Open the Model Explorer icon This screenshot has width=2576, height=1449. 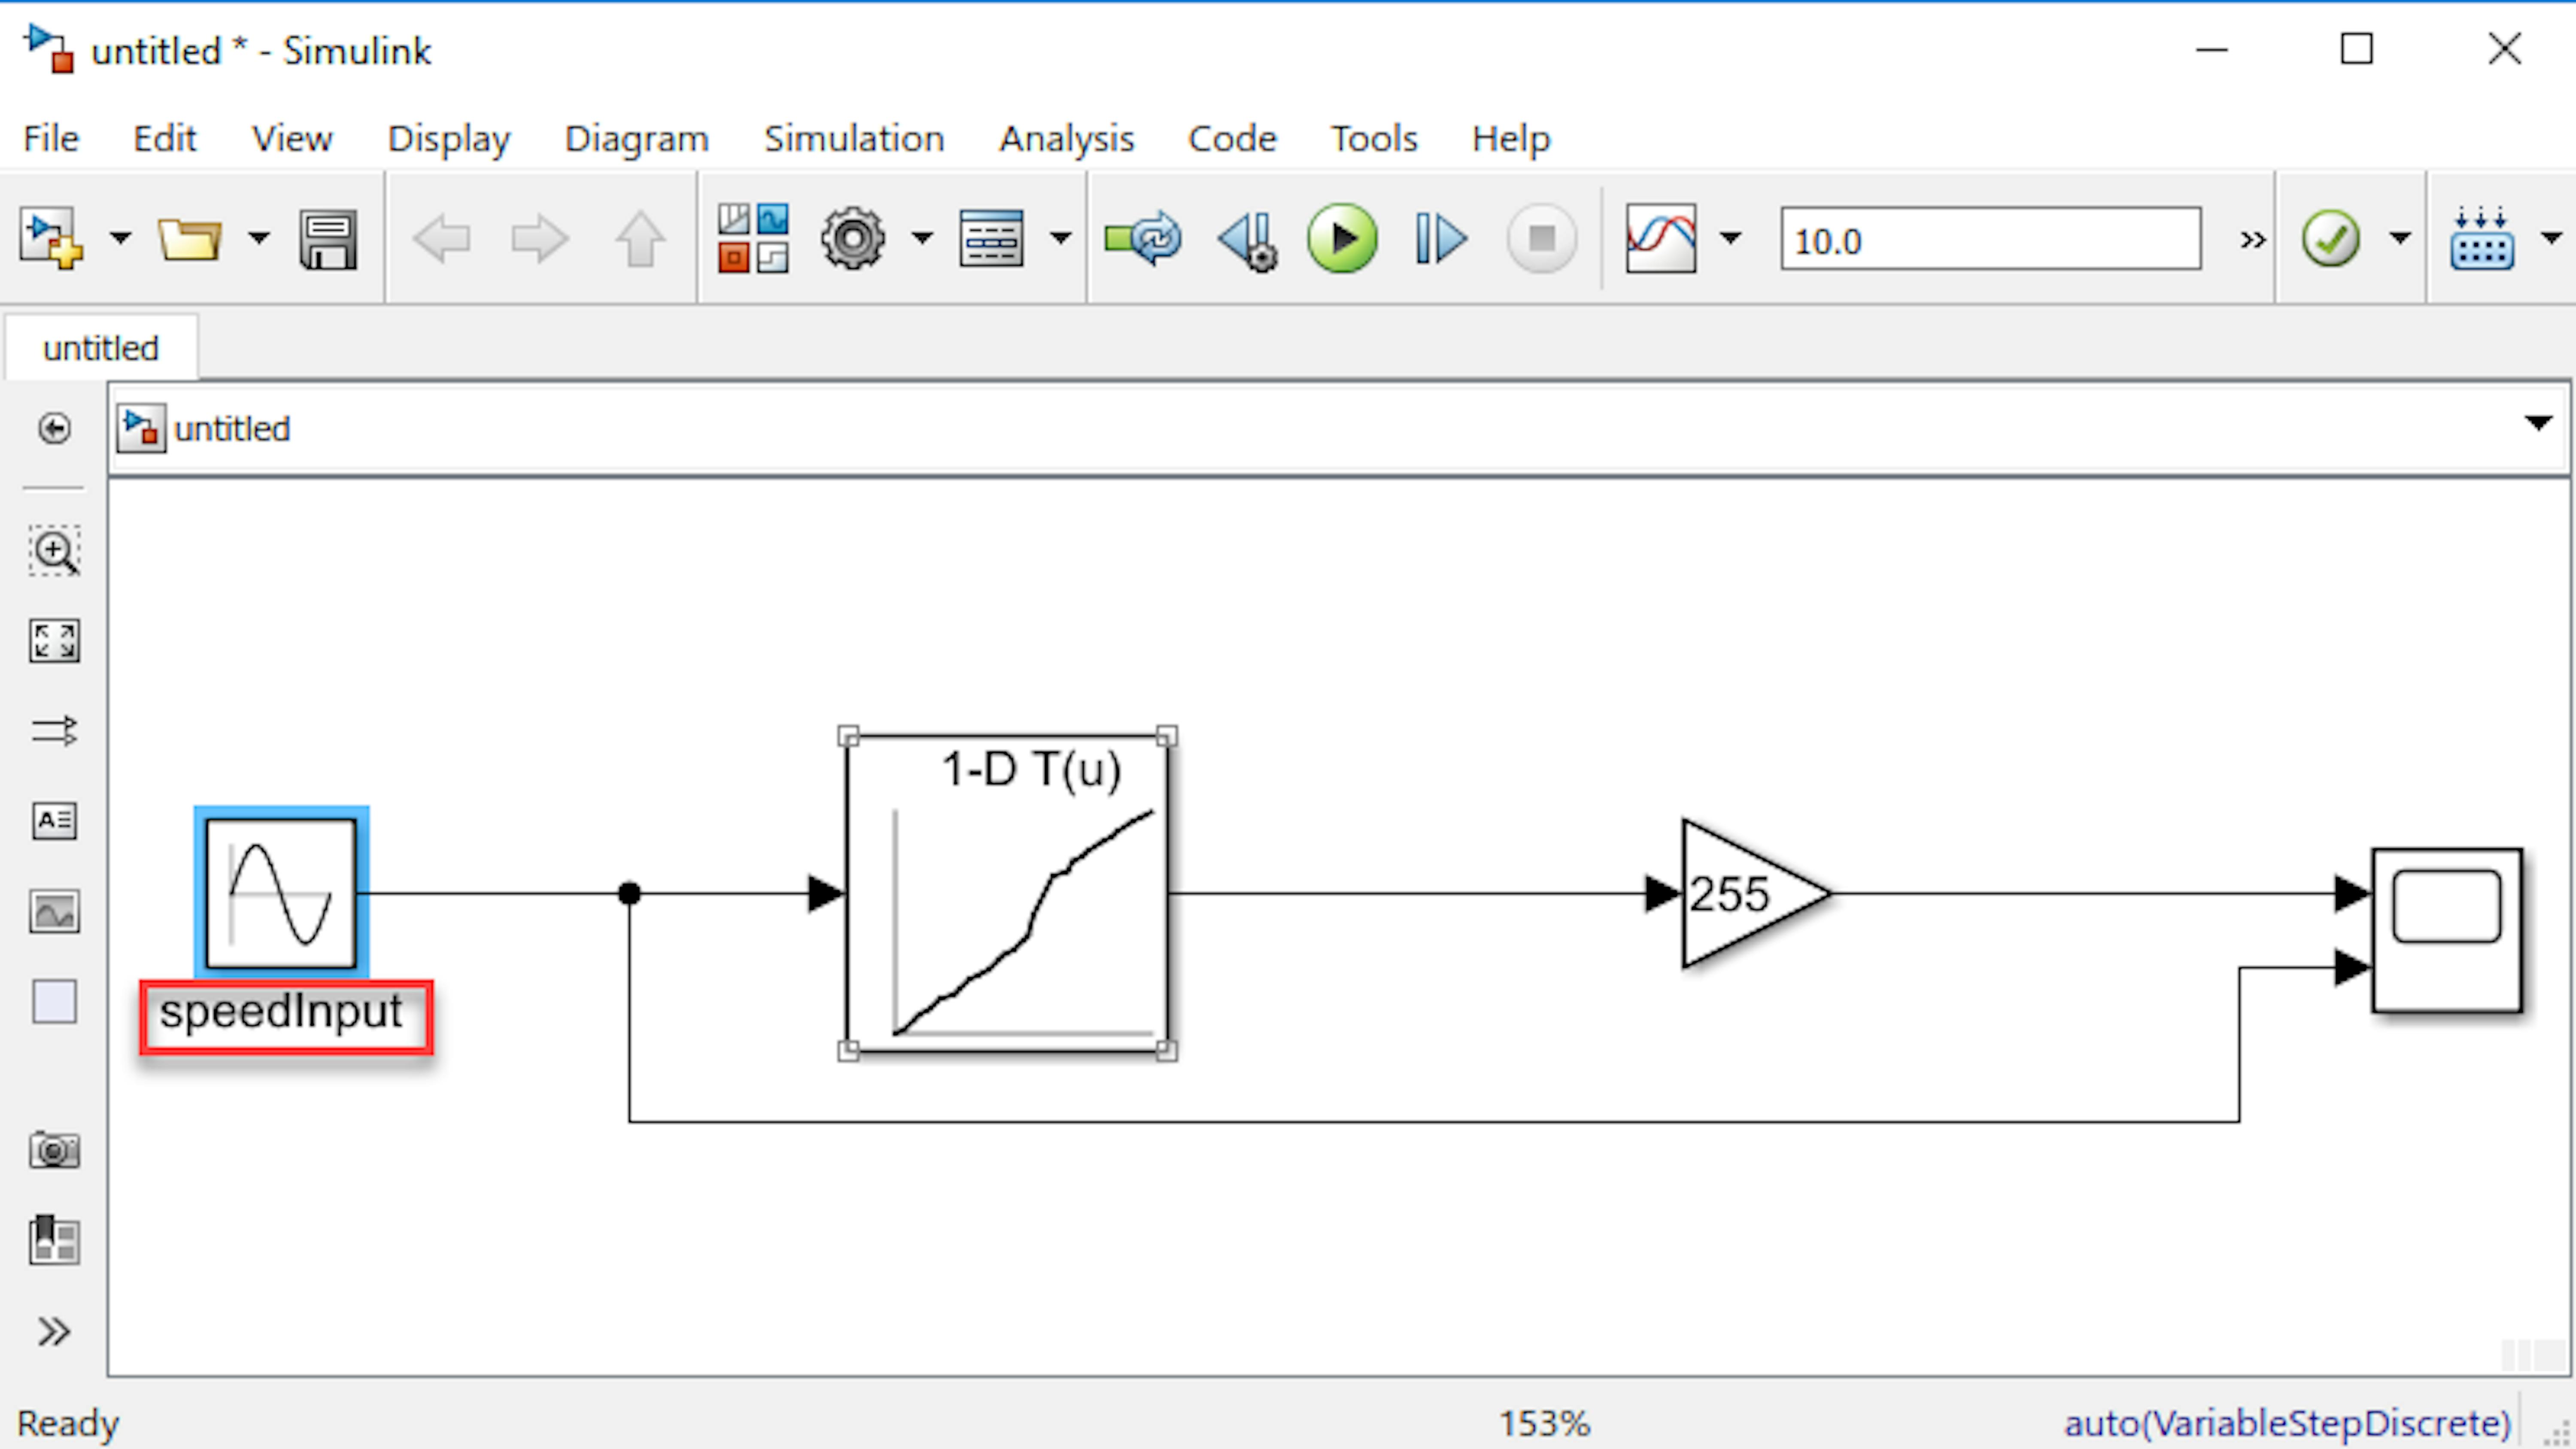(991, 239)
